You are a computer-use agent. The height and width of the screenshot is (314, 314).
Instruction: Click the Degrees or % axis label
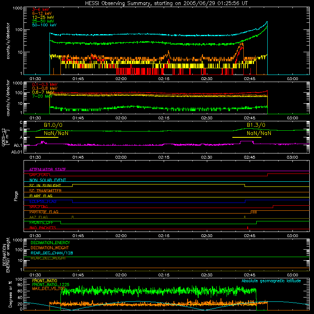coord(10,294)
